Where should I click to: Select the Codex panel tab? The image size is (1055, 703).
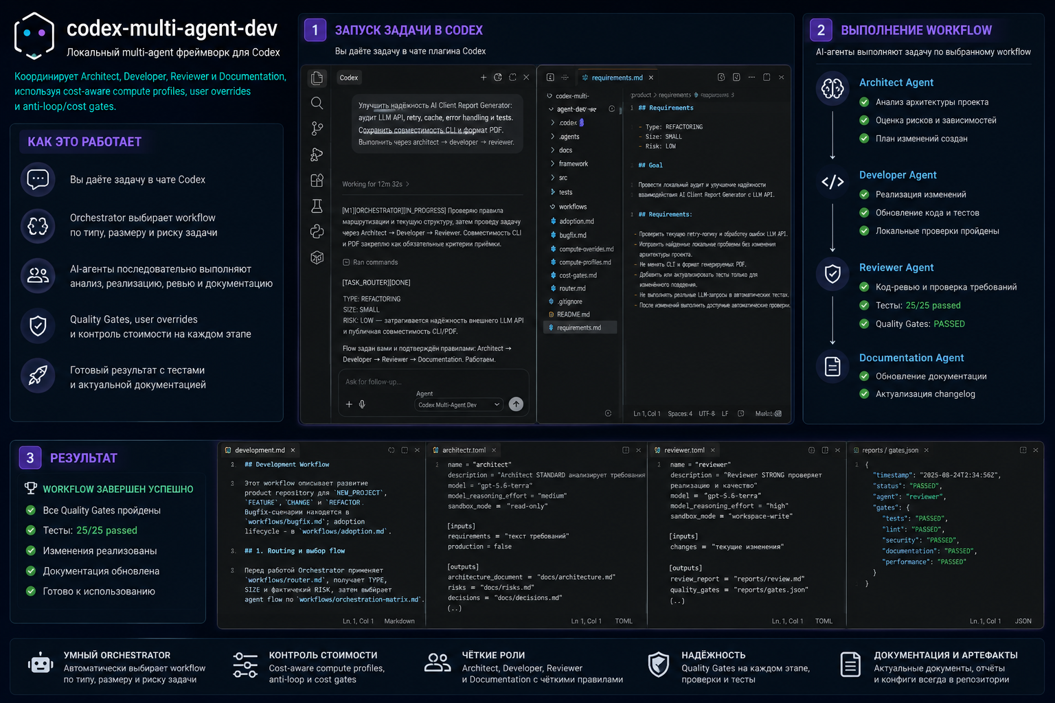[x=349, y=78]
